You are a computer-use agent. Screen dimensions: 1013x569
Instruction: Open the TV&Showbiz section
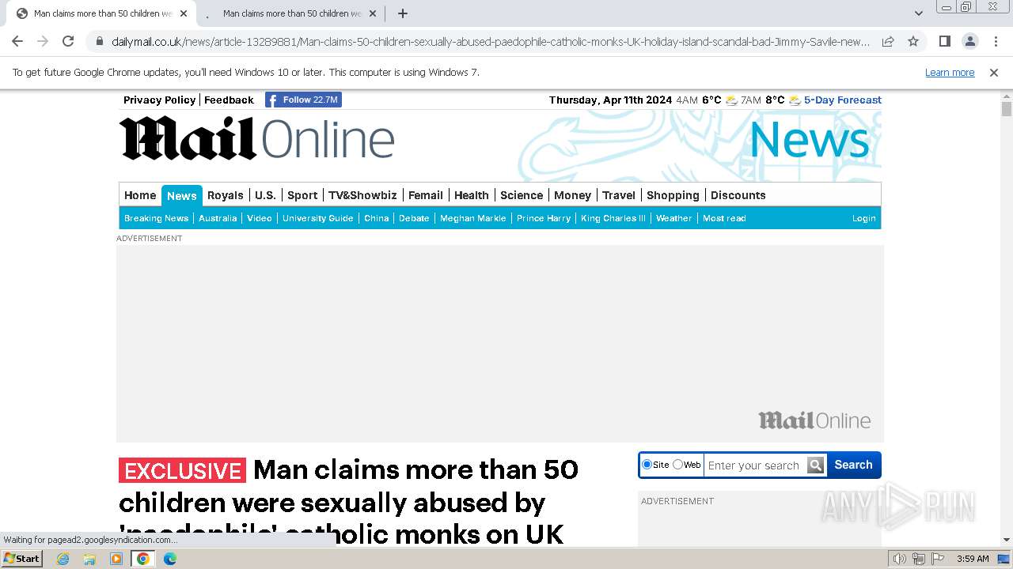[x=362, y=195]
